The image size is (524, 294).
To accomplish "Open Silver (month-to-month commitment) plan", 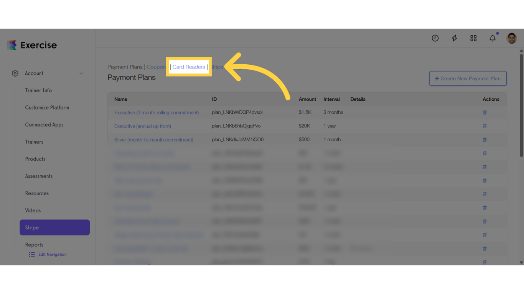I will (x=154, y=140).
